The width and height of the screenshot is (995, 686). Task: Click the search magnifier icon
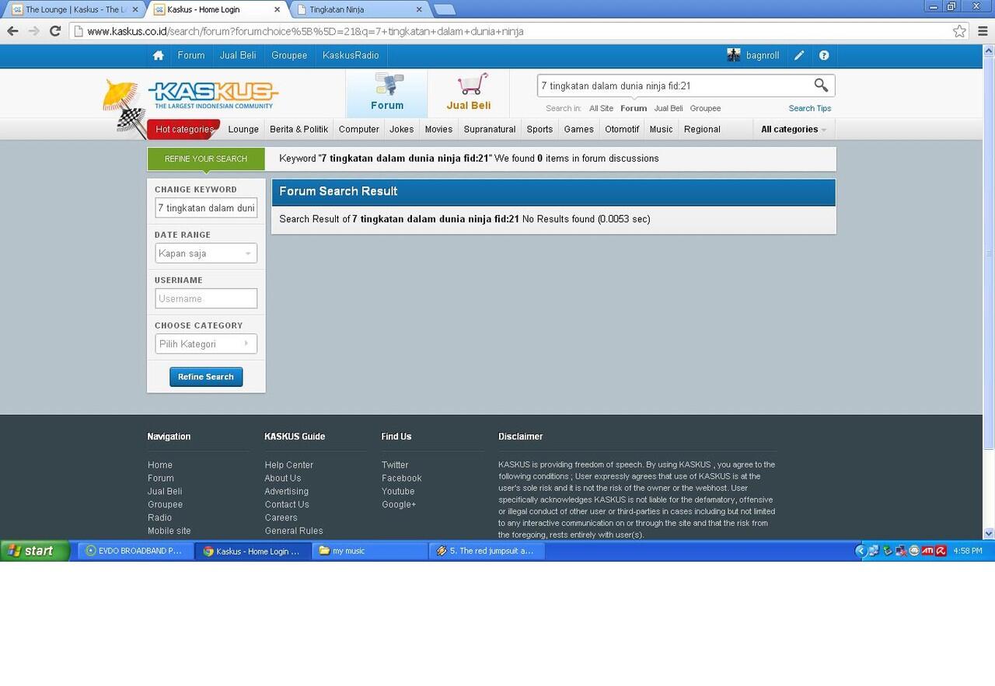coord(821,85)
